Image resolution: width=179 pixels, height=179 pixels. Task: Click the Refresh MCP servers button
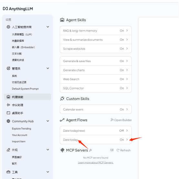click(123, 150)
